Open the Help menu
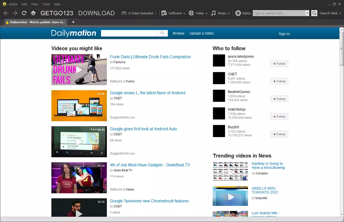The width and height of the screenshot is (344, 222). click(x=57, y=4)
